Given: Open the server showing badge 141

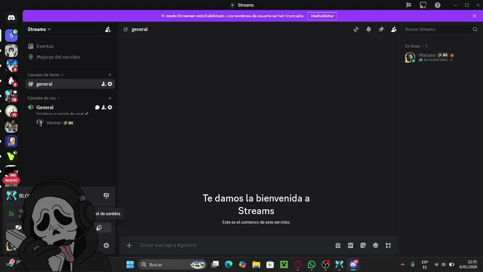Looking at the screenshot, I should pyautogui.click(x=11, y=171).
